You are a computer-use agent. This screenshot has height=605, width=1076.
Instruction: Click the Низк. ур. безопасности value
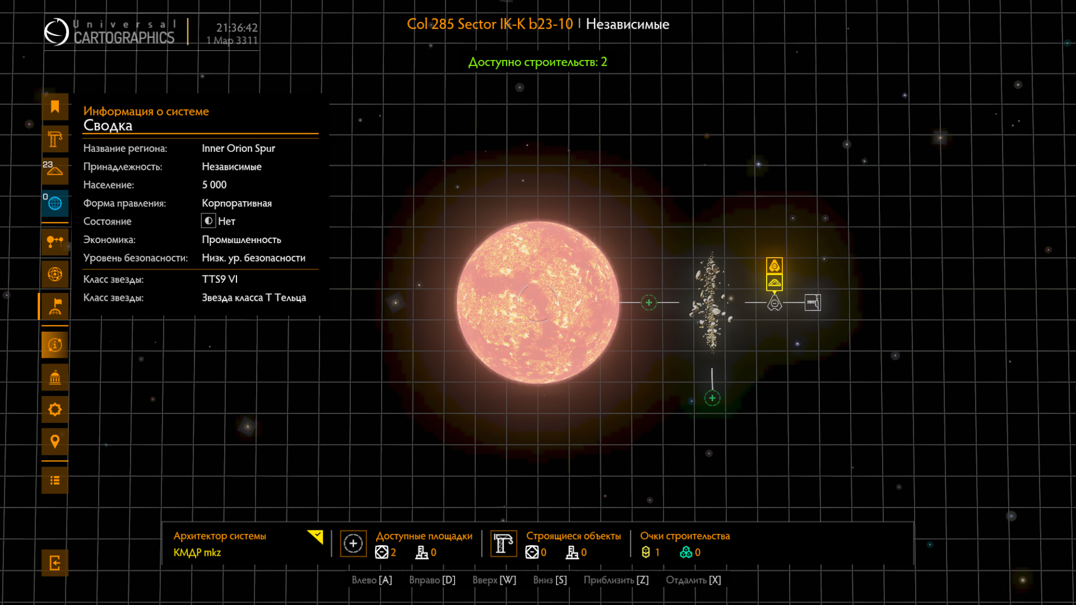pos(253,258)
